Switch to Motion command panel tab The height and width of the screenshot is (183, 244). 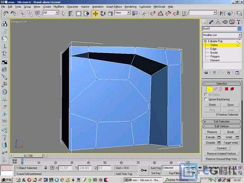[x=225, y=22]
